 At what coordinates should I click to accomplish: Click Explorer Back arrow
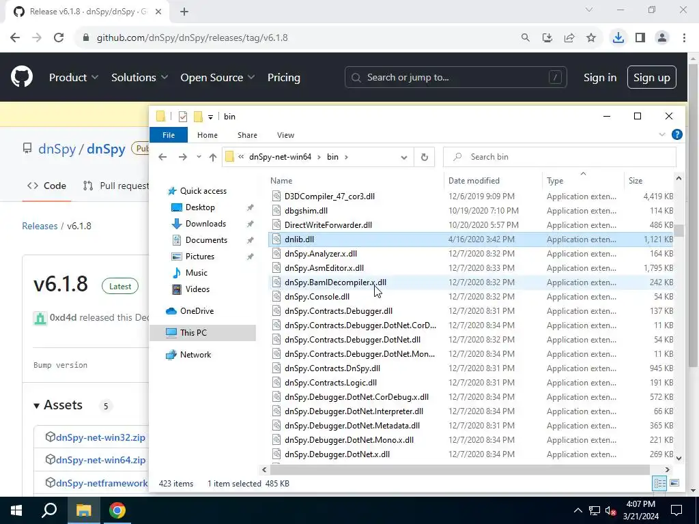162,157
